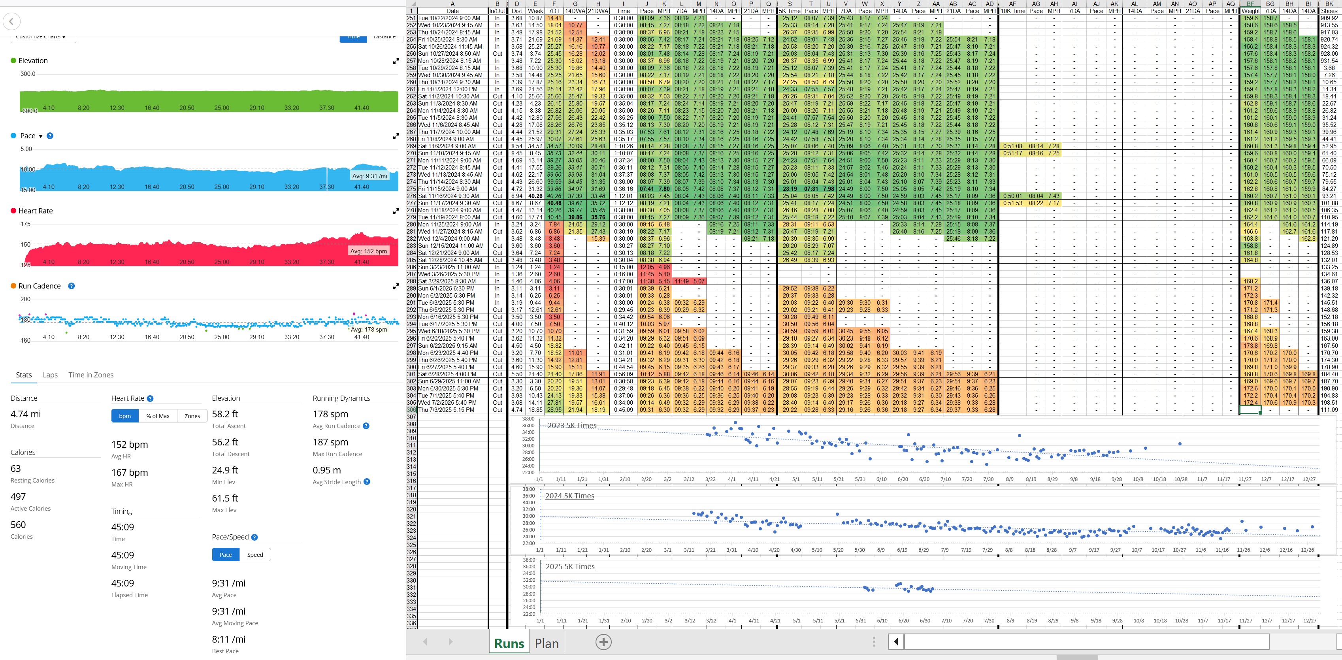The height and width of the screenshot is (660, 1342).
Task: Click the red Heart Rate legend dot
Action: pyautogui.click(x=13, y=211)
